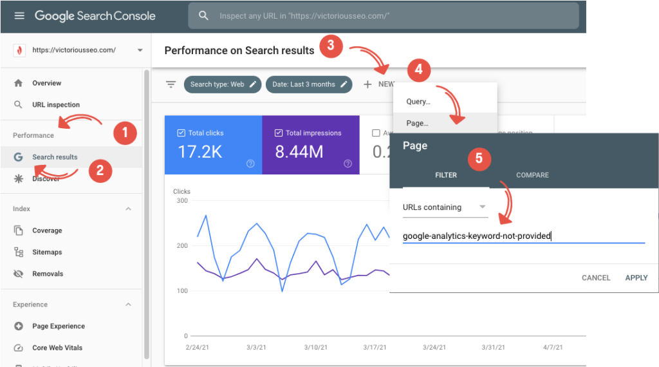This screenshot has width=659, height=367.
Task: Switch to the Compare tab
Action: point(532,175)
